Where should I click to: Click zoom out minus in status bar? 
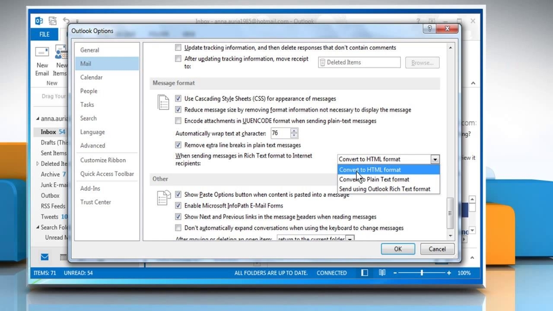tap(394, 273)
